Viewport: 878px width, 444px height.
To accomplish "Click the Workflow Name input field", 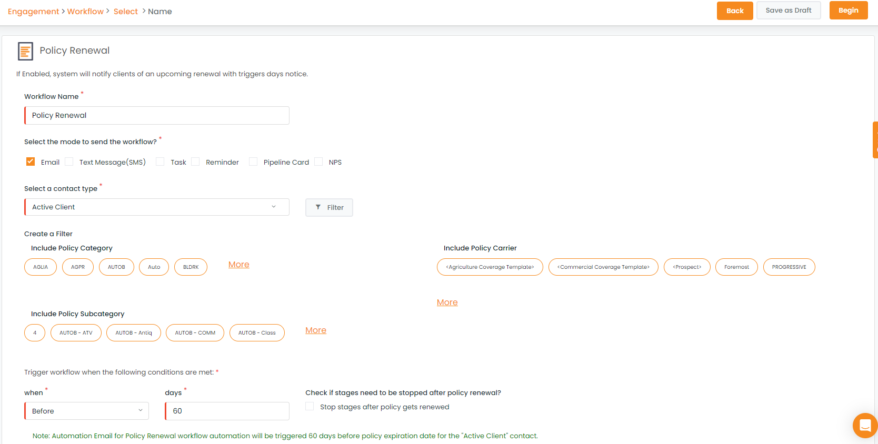I will (157, 116).
